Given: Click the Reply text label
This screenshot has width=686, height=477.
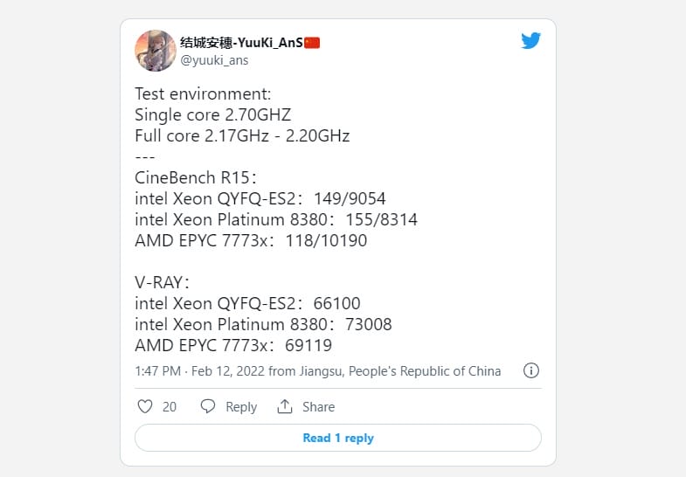Looking at the screenshot, I should click(241, 407).
